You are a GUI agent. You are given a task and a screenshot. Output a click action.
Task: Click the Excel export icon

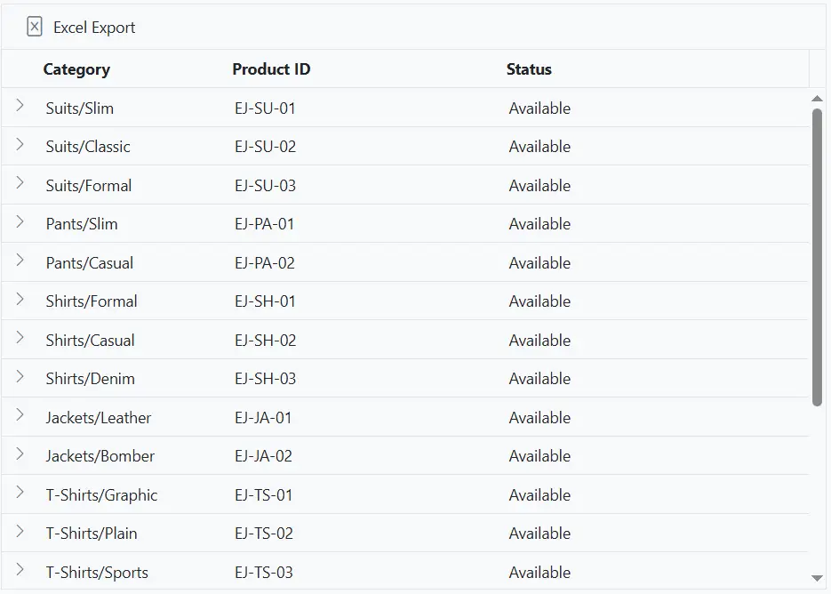(x=35, y=28)
